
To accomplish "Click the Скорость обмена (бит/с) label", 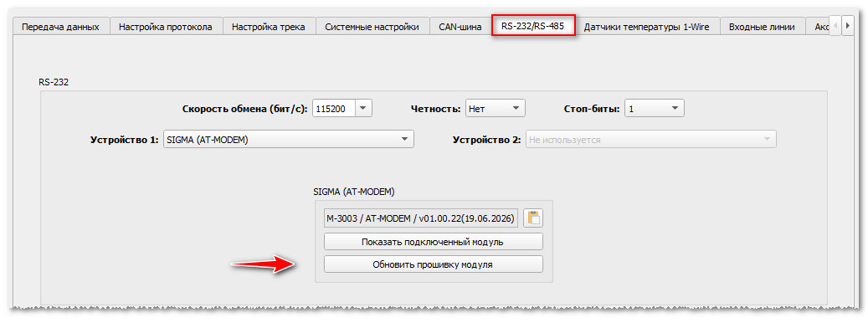I will click(x=244, y=109).
